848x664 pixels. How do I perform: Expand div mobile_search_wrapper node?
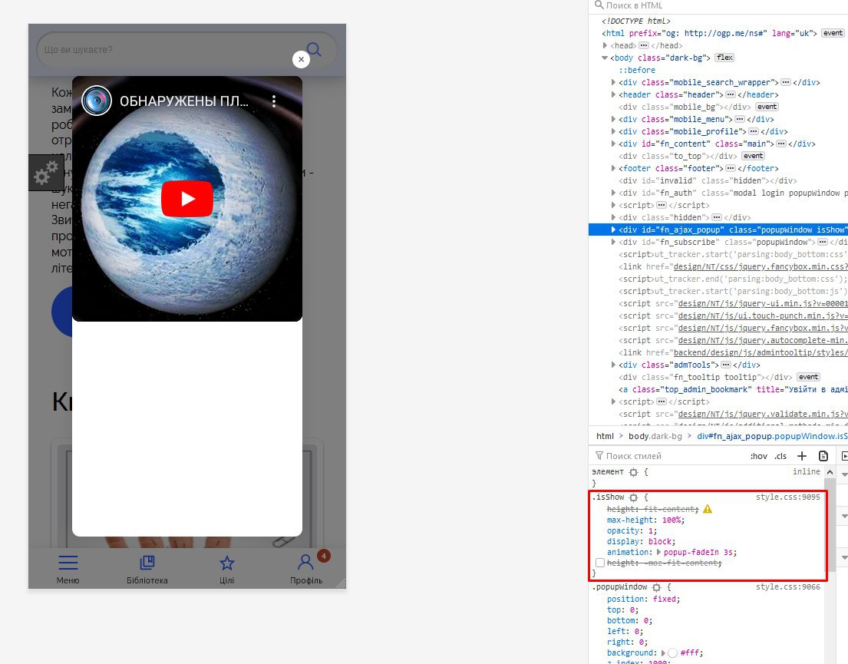(x=613, y=82)
